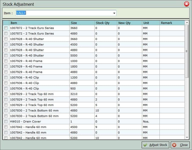Check the HW010 - Drain Cover row checkbox
This screenshot has height=150, width=192.
[x=6, y=121]
